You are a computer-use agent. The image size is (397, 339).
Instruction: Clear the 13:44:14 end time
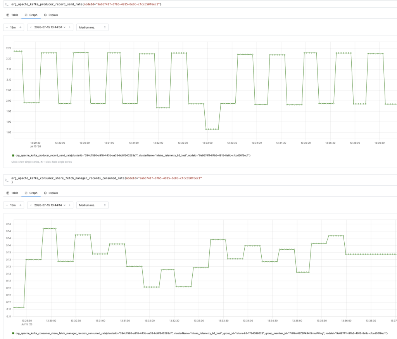click(x=65, y=205)
